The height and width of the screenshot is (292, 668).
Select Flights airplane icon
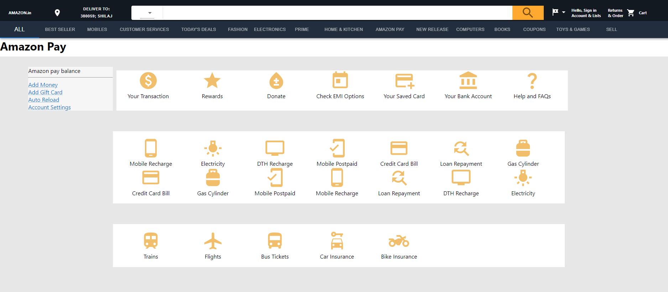pos(213,241)
